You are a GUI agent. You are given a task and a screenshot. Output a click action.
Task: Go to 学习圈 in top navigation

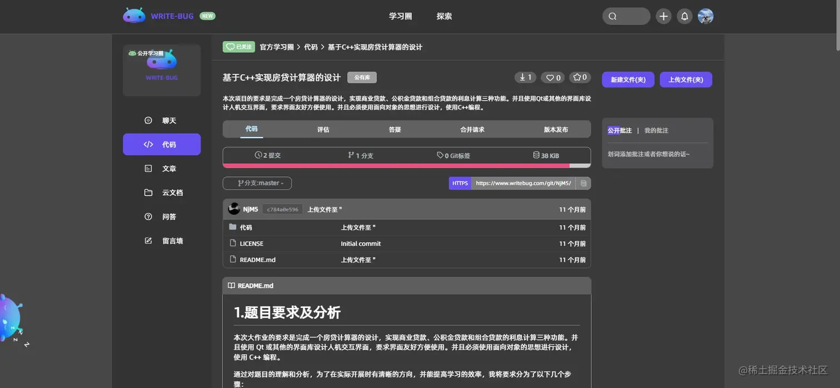tap(401, 16)
